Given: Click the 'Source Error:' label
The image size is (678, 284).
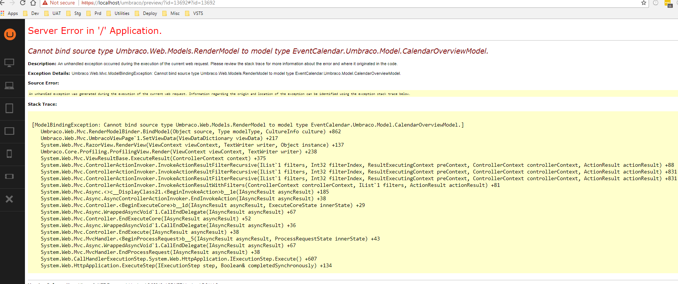Looking at the screenshot, I should click(43, 83).
